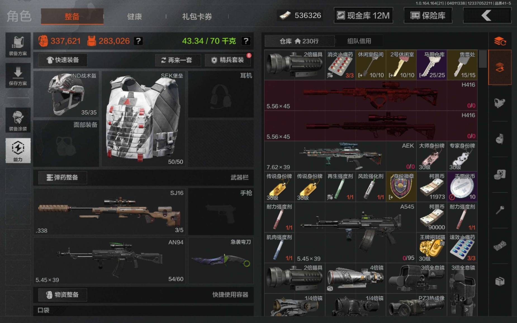Open the 精兵套装 kit button
This screenshot has height=323, width=517.
(228, 60)
